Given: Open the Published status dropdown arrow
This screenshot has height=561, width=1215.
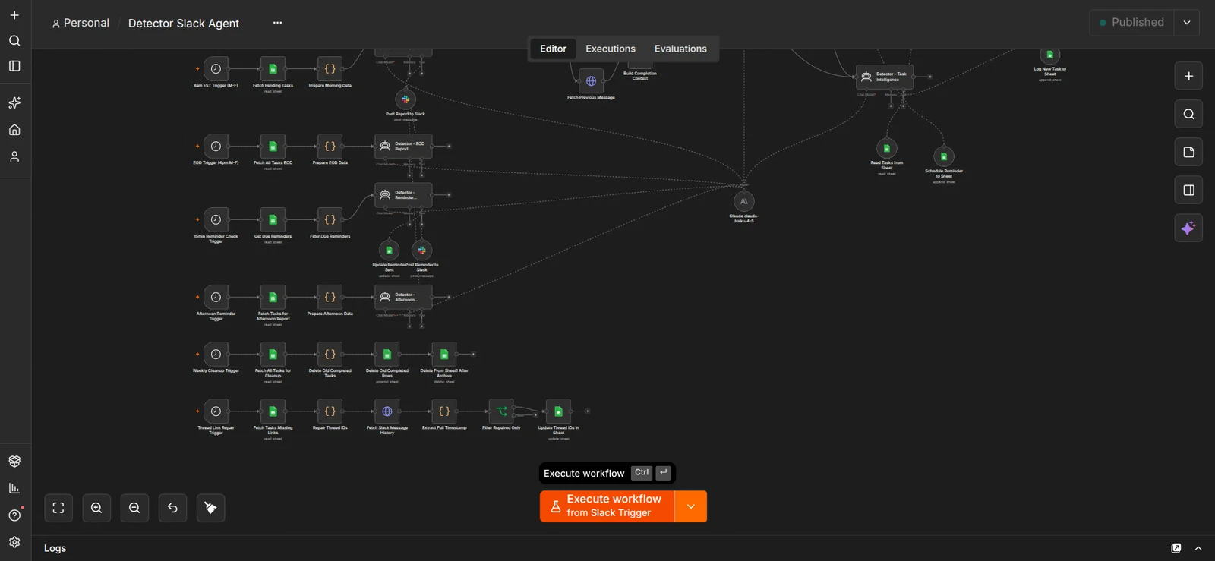Looking at the screenshot, I should click(1187, 23).
